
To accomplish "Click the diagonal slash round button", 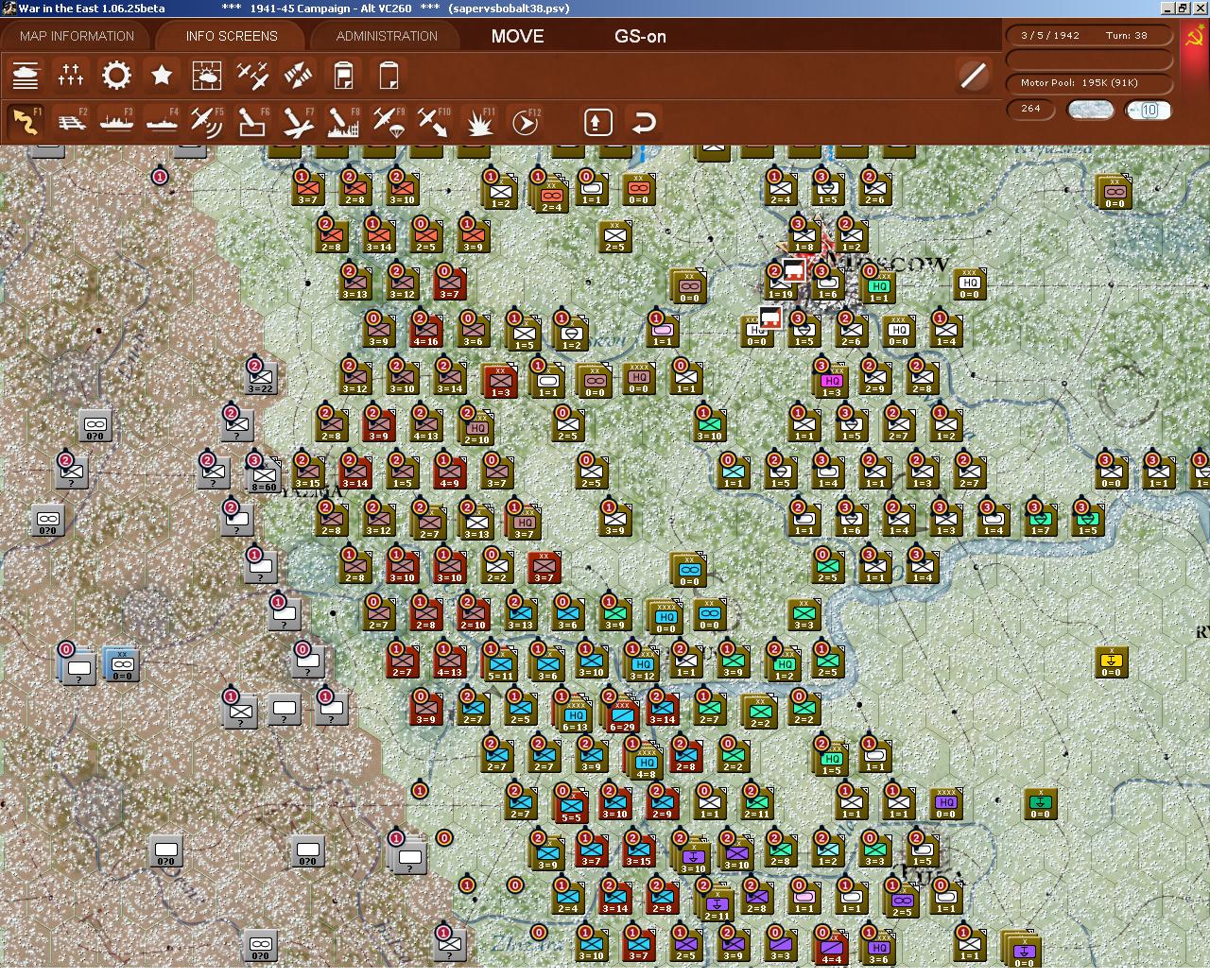I will (973, 76).
